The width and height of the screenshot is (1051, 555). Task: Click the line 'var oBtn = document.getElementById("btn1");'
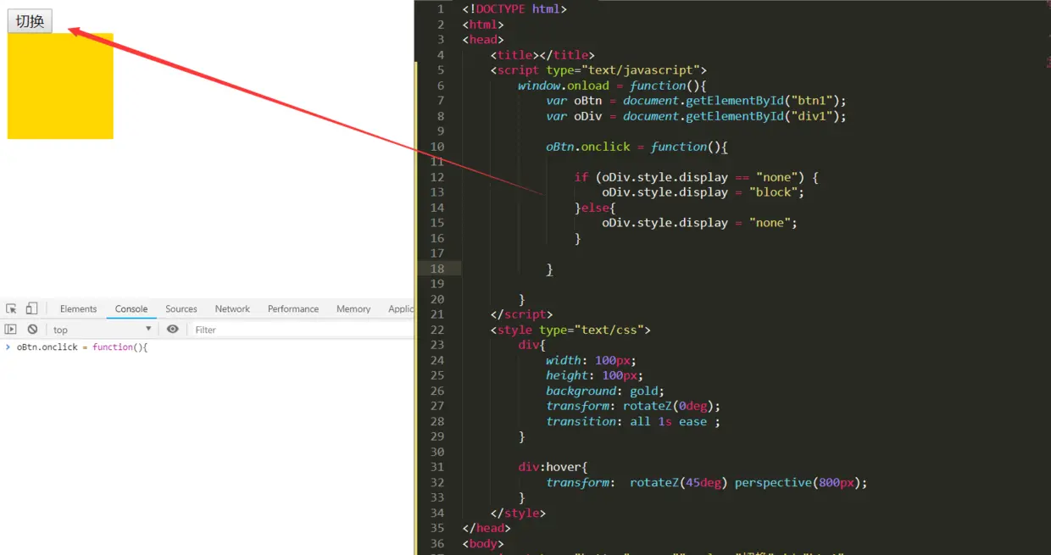click(696, 101)
